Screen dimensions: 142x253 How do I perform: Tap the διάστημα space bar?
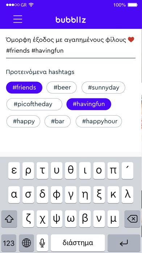point(78,243)
